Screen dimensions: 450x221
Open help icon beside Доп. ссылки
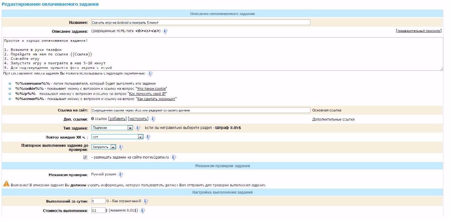click(x=153, y=119)
